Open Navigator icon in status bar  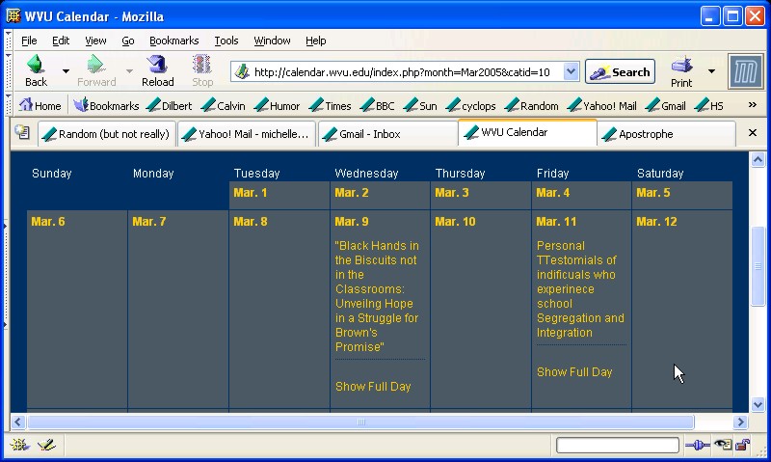click(x=19, y=445)
